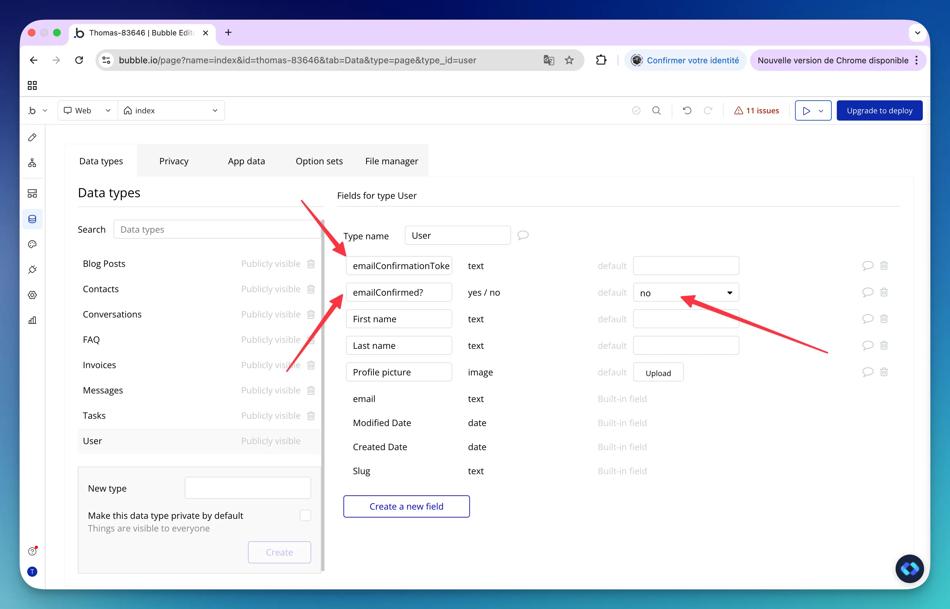Open the Design tab pencil icon

(x=32, y=137)
